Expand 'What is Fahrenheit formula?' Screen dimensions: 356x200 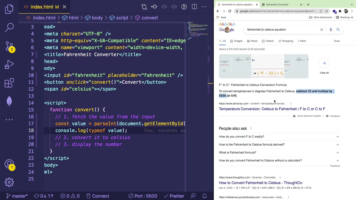279,152
